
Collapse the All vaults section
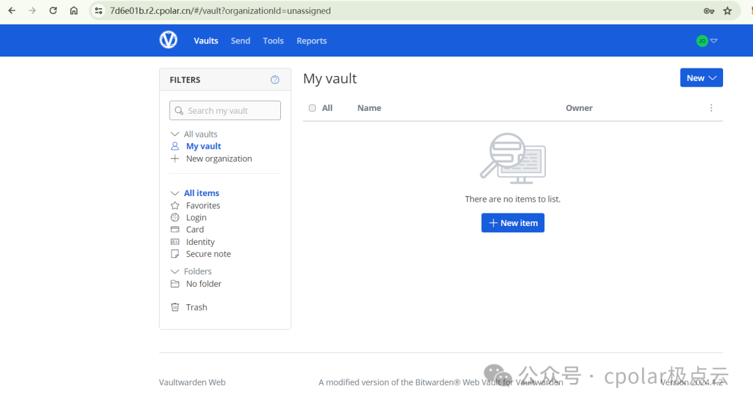click(175, 134)
